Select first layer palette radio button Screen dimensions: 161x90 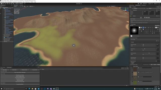132,68
